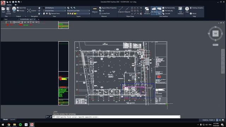Image resolution: width=226 pixels, height=127 pixels.
Task: Click the navigation bar on right edge
Action: pos(223,61)
